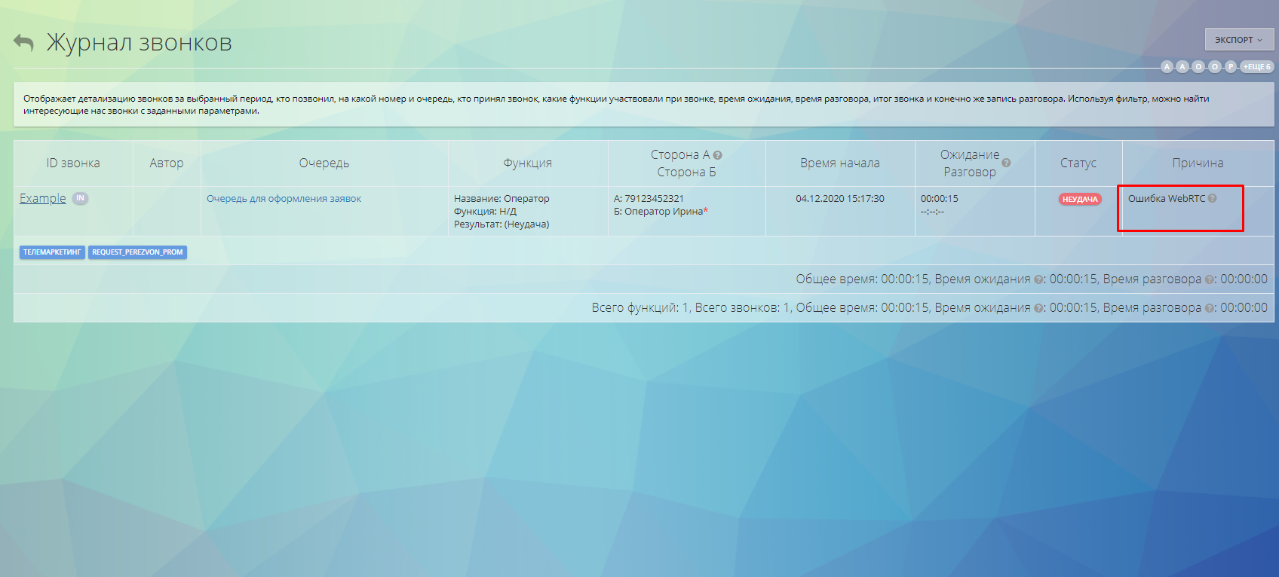Expand the +ЕЩЕ 6 filter chips

tap(1256, 67)
